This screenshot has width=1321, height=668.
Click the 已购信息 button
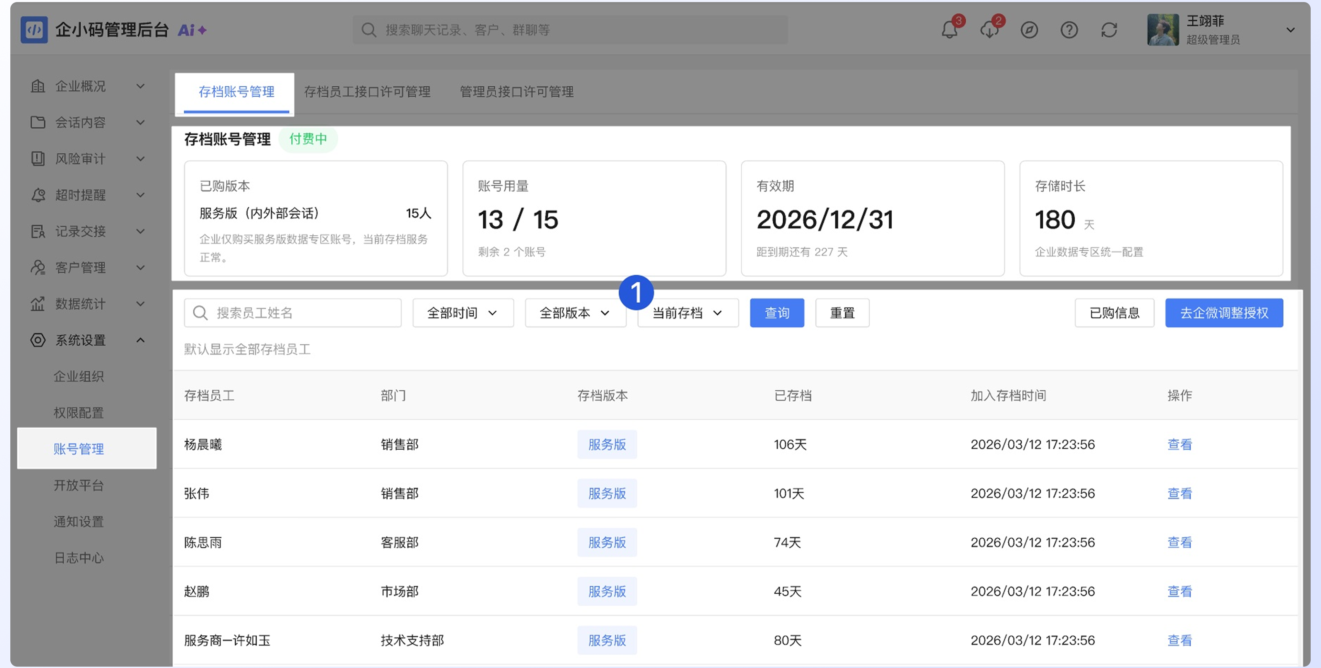1114,313
